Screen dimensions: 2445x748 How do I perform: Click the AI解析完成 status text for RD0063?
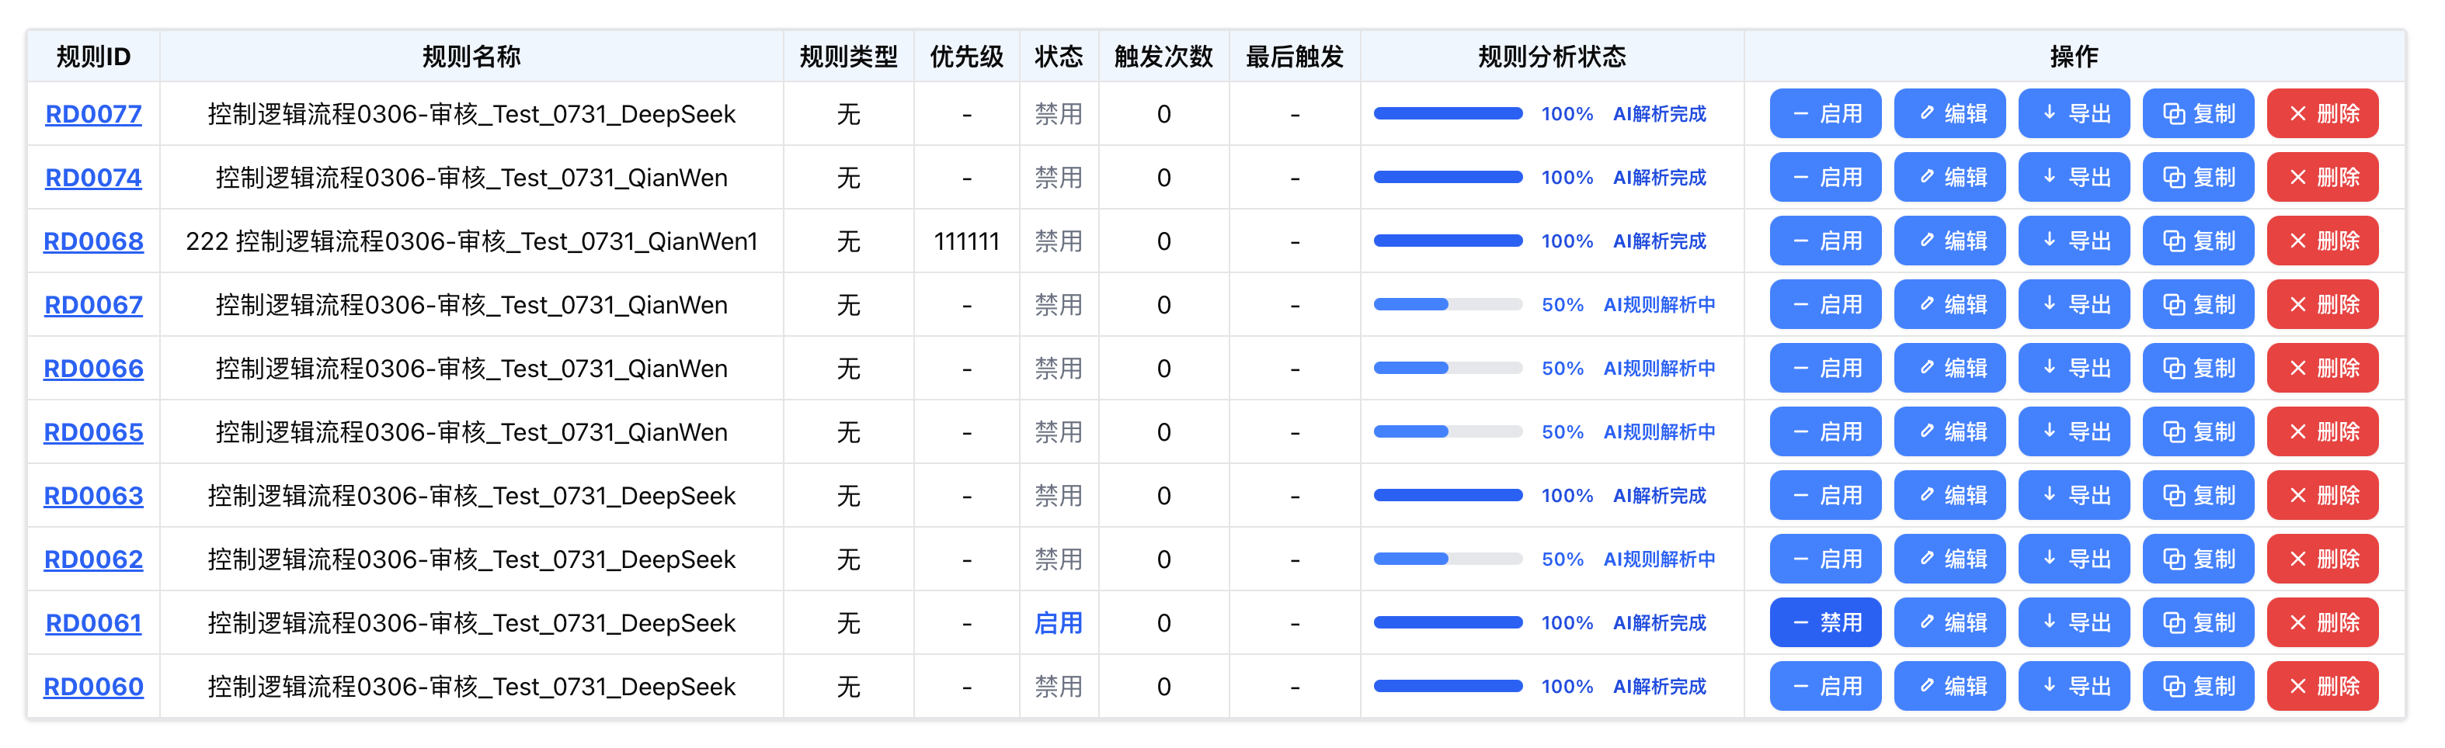[x=1660, y=495]
